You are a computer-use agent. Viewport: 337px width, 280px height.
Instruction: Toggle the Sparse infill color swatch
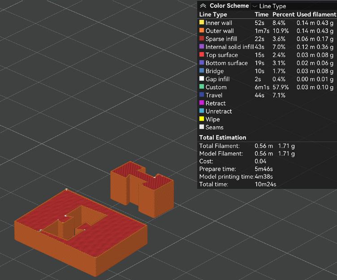pos(201,38)
